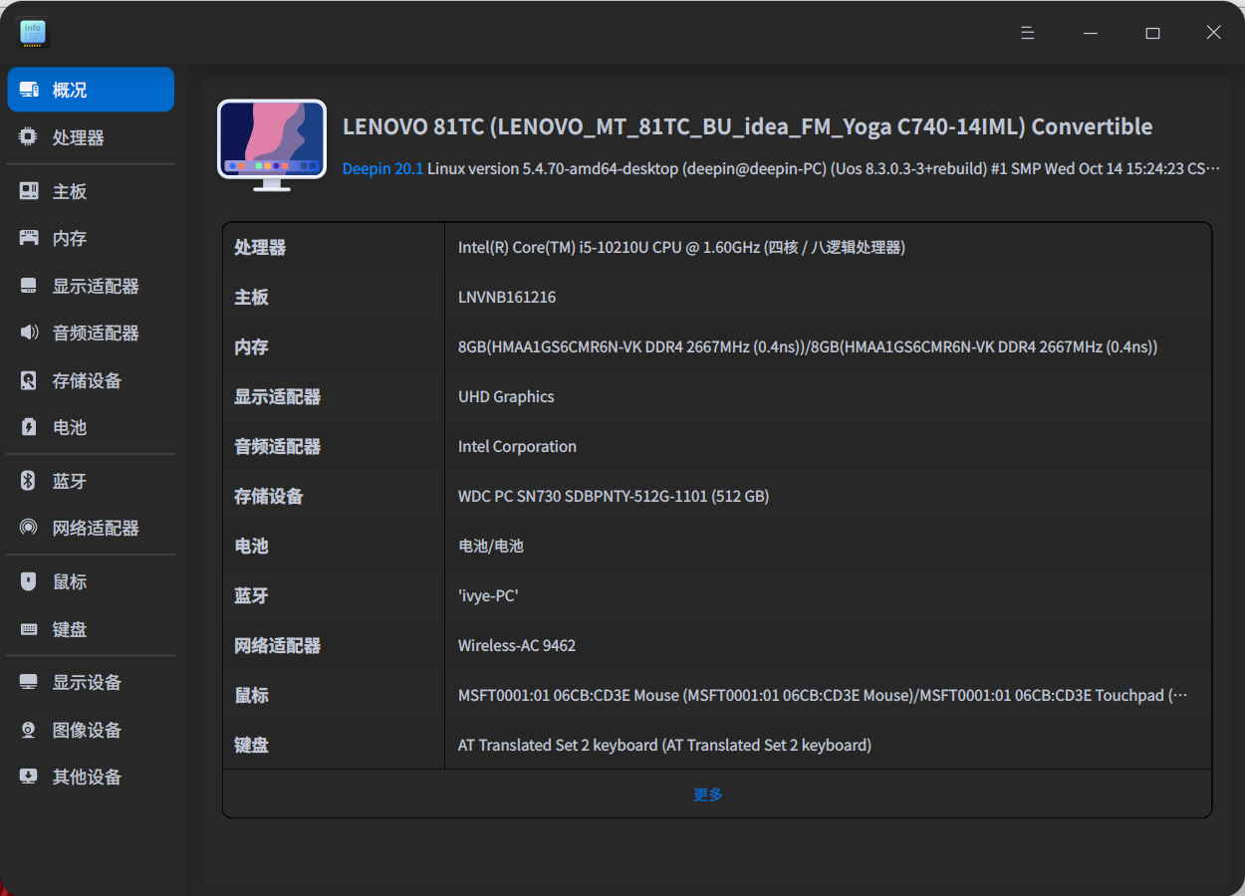Click the Intel(R) Core(TM) i5-10210U value

[681, 247]
